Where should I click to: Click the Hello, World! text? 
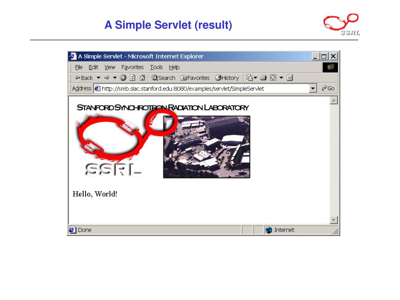point(95,194)
